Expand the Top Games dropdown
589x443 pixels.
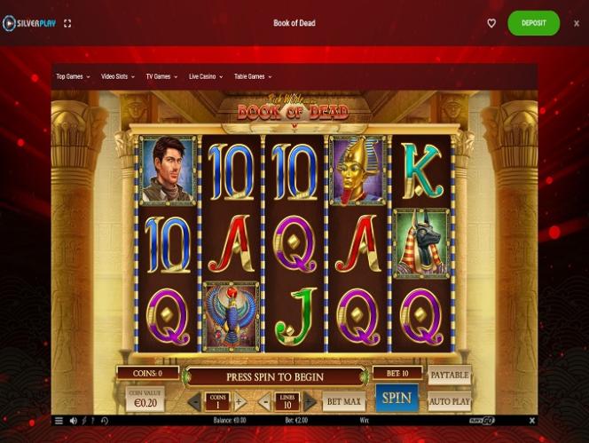(73, 76)
